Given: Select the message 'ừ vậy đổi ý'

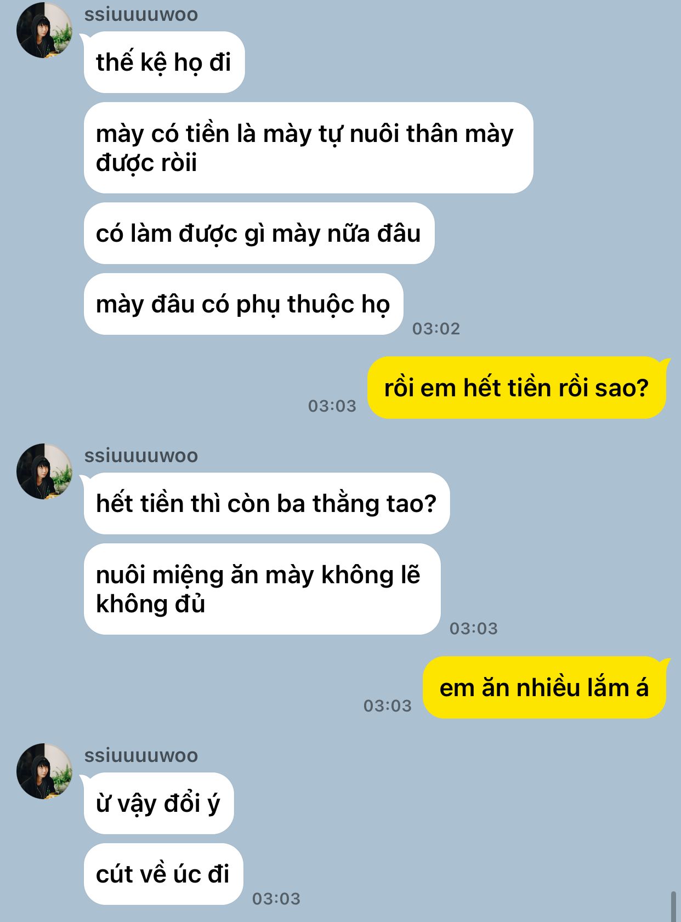Looking at the screenshot, I should coord(158,803).
